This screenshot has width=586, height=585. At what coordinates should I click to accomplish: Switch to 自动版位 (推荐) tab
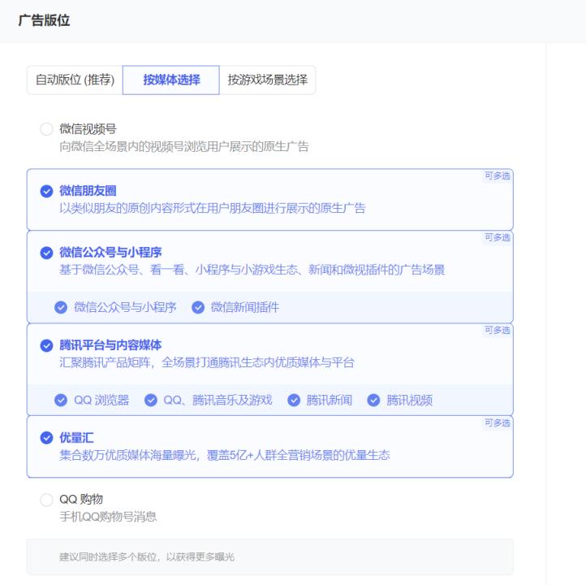point(75,80)
